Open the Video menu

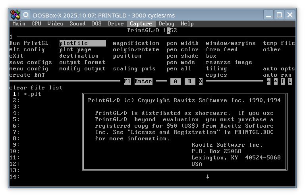click(55, 24)
